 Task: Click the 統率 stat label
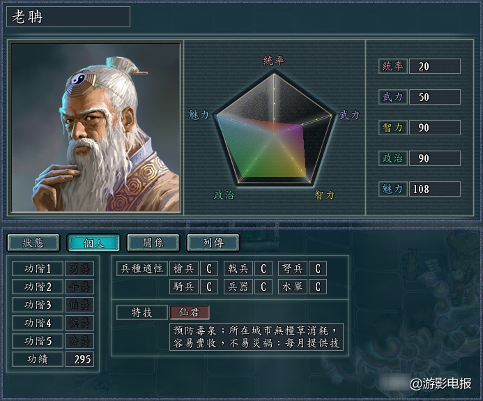coord(393,66)
